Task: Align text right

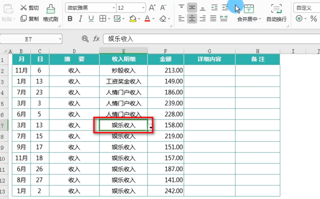Action: [x=202, y=19]
